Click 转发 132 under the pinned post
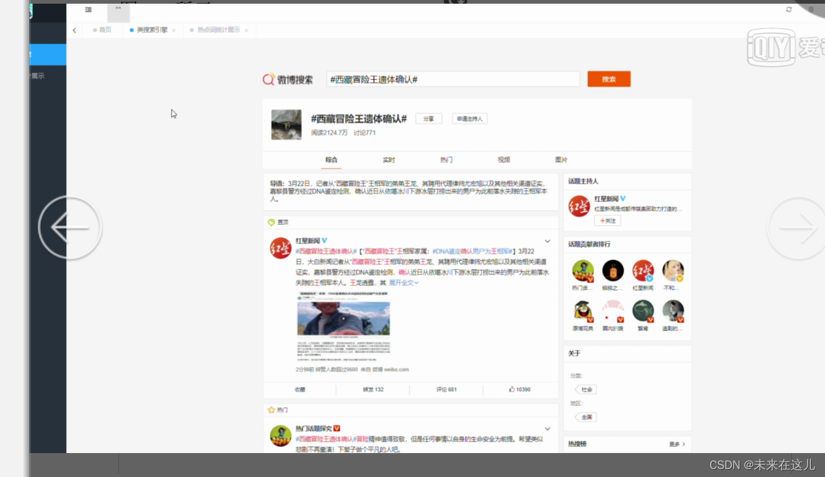 (373, 389)
